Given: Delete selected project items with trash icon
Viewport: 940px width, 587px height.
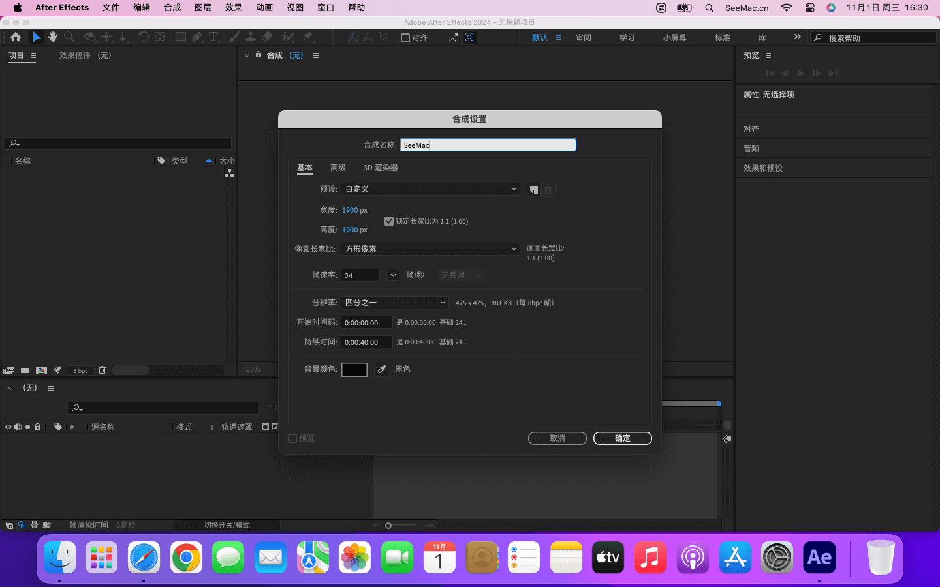Looking at the screenshot, I should (x=102, y=370).
